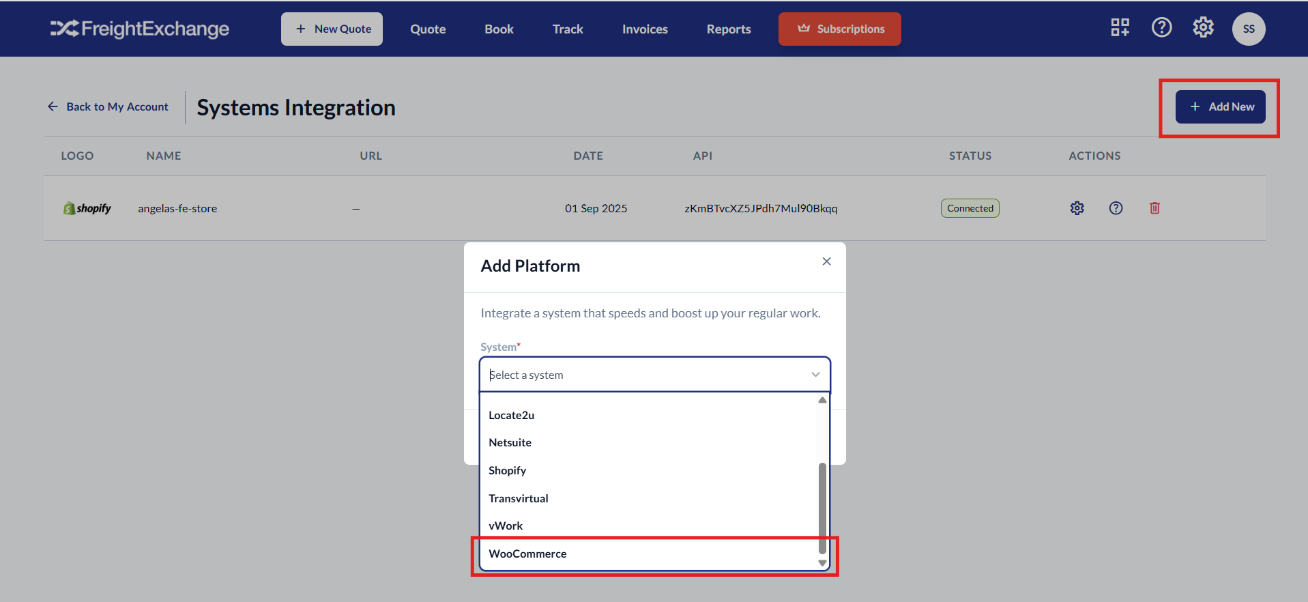Click the back arrow next to My Account
Screen dimensions: 1308x602
coord(53,106)
